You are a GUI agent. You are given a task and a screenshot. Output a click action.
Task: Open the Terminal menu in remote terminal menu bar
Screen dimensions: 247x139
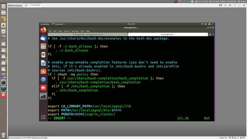click(x=75, y=31)
